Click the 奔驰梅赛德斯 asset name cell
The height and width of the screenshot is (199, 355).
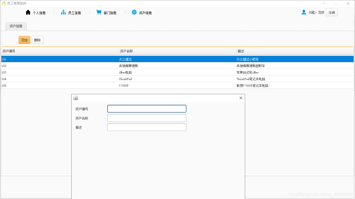click(x=177, y=66)
